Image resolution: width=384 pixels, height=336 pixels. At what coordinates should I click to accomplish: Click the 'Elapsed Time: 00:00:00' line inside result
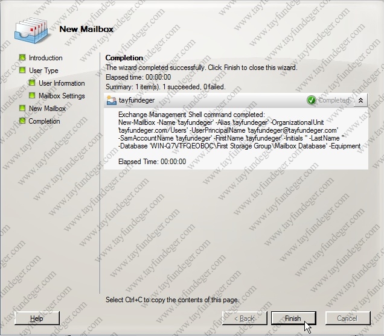point(152,162)
